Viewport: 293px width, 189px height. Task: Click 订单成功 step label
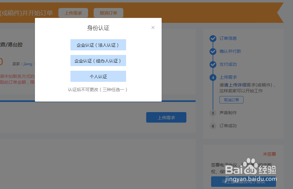(x=228, y=126)
